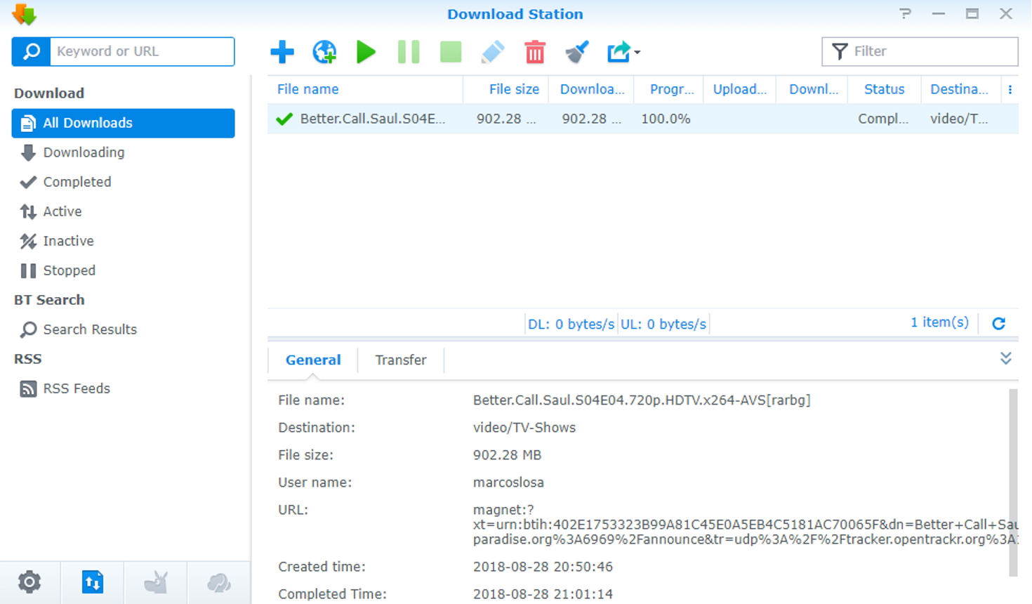
Task: Select the Inactive tasks category
Action: (x=124, y=241)
